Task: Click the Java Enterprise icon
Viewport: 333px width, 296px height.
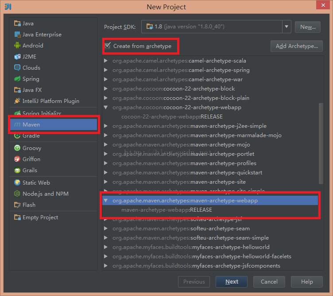Action: (x=17, y=34)
